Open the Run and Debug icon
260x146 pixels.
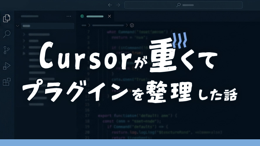coord(7,66)
